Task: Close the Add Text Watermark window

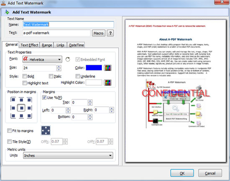Action: click(222, 2)
